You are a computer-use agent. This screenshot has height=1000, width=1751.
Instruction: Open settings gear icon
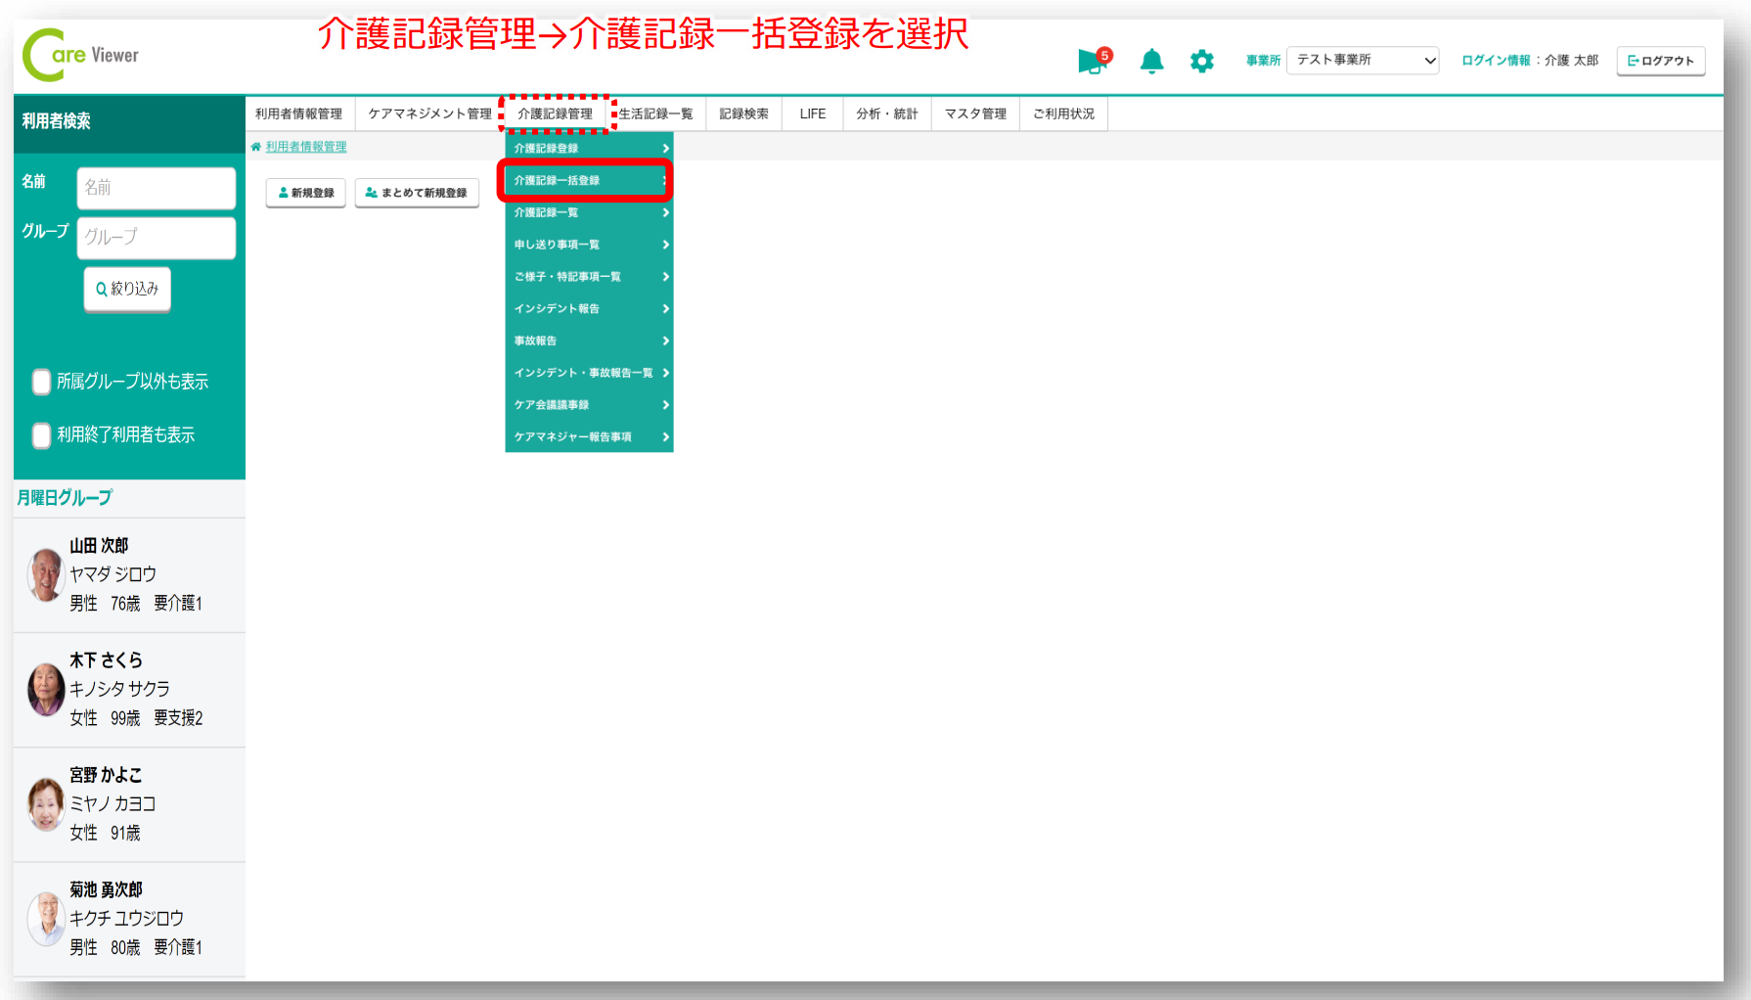point(1201,62)
